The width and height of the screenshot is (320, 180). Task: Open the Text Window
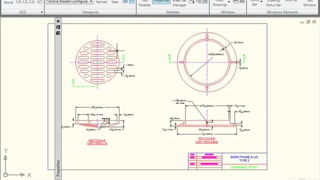click(x=309, y=3)
